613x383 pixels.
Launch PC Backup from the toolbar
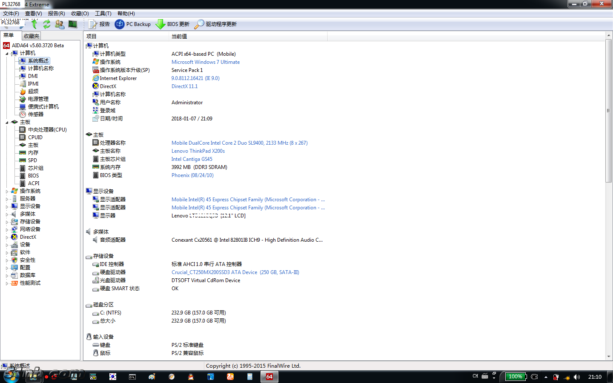tap(133, 24)
